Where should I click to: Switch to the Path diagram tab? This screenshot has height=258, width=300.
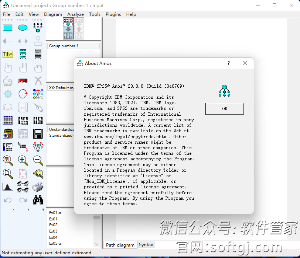coord(120,245)
